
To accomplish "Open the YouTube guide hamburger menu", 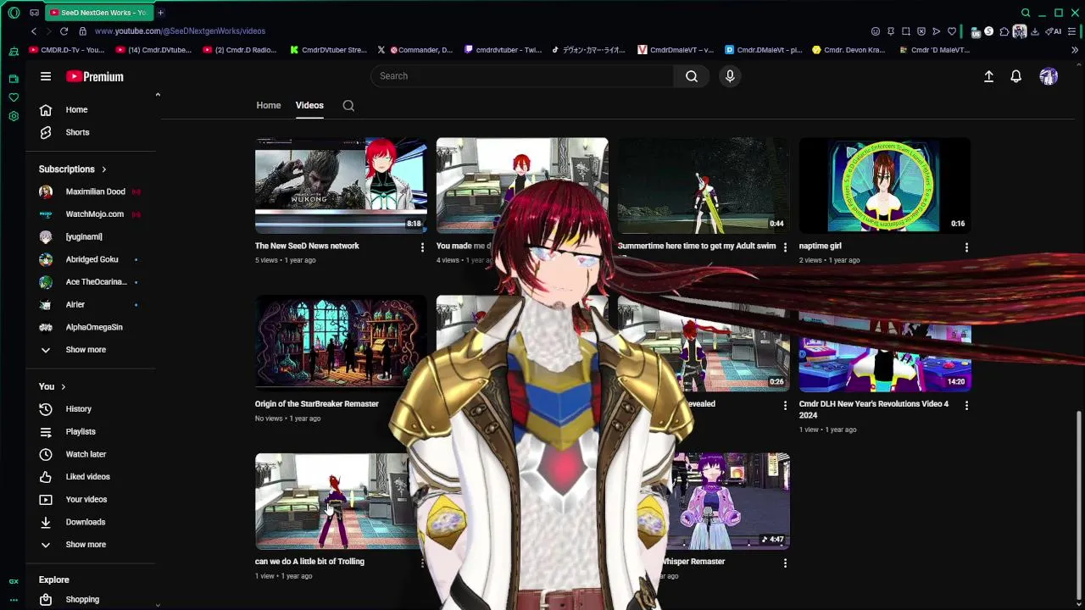I will [x=46, y=76].
